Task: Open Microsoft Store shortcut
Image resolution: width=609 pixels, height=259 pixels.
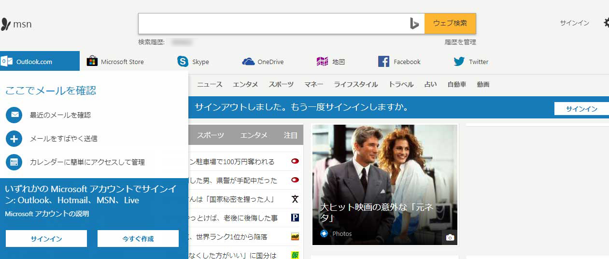Action: [x=115, y=62]
